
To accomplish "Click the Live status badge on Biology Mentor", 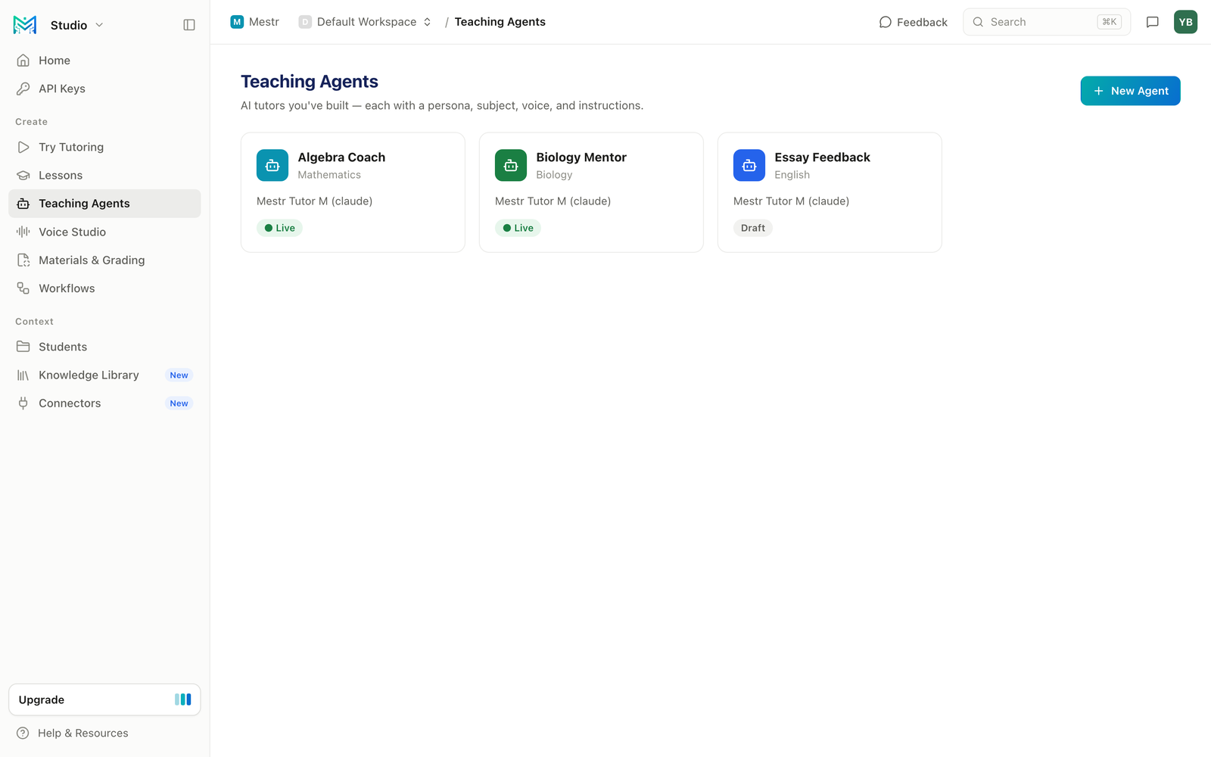I will coord(518,228).
